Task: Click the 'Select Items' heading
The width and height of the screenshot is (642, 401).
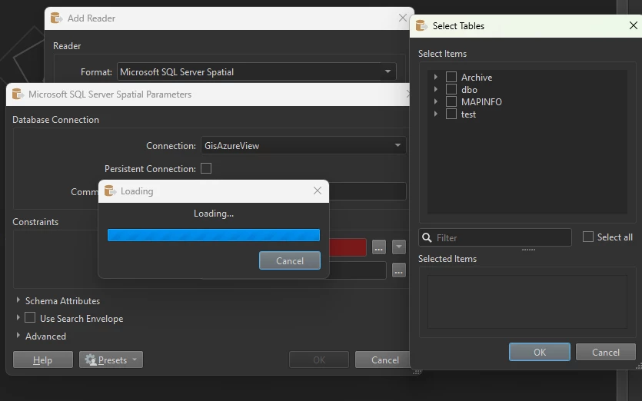Action: 442,54
